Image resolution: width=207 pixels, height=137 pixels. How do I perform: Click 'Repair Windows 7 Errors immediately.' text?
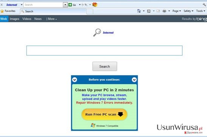[104, 103]
